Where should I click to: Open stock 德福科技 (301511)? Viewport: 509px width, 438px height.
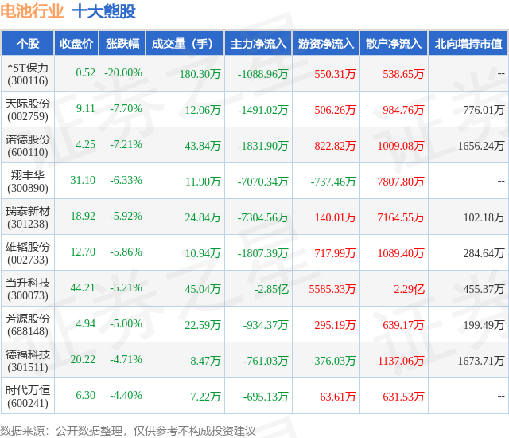(x=28, y=361)
